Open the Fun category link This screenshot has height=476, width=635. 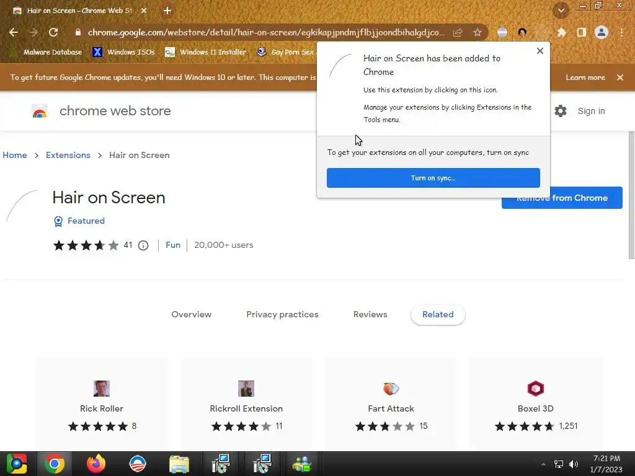click(173, 245)
